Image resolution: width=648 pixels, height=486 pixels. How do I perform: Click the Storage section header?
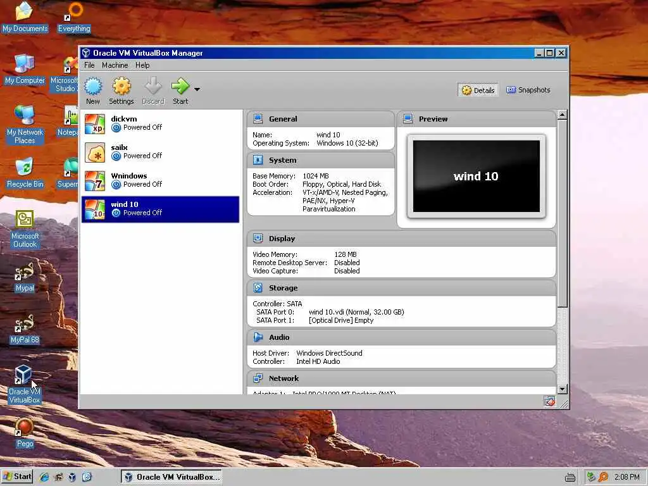tap(402, 288)
